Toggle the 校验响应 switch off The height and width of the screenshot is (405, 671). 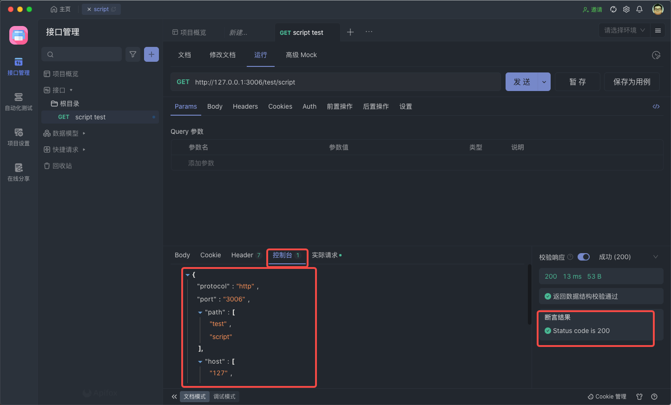(584, 256)
